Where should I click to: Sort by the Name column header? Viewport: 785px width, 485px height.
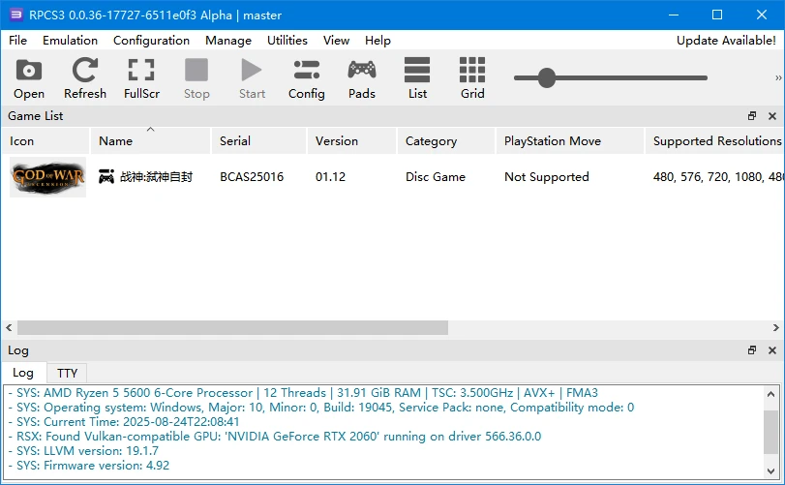point(150,141)
